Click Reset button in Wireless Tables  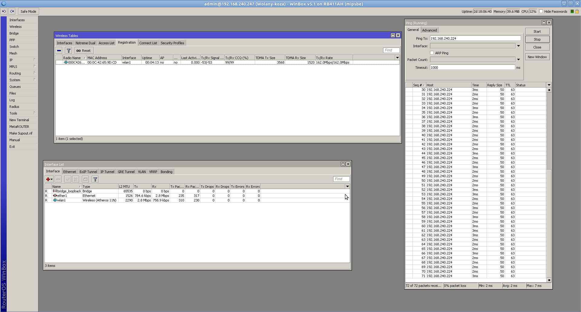pyautogui.click(x=84, y=51)
